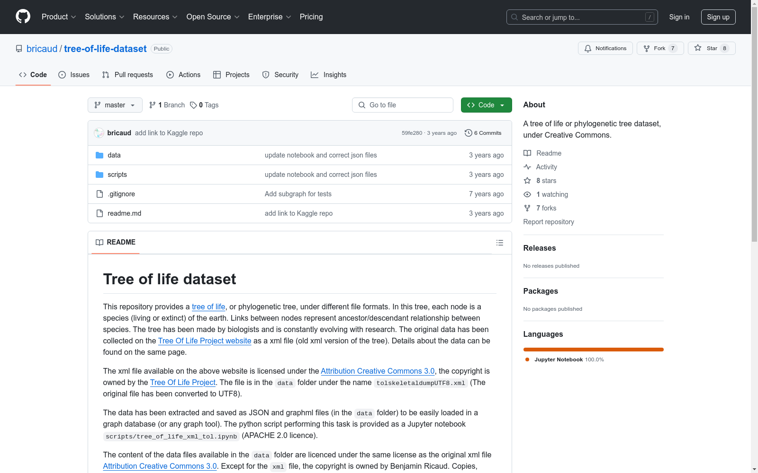Click the Sign up button
This screenshot has height=473, width=758.
[x=718, y=17]
